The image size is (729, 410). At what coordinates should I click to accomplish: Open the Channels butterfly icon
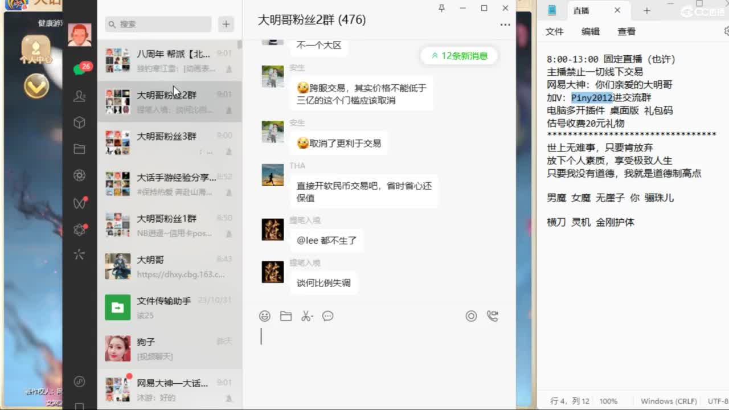click(x=80, y=203)
